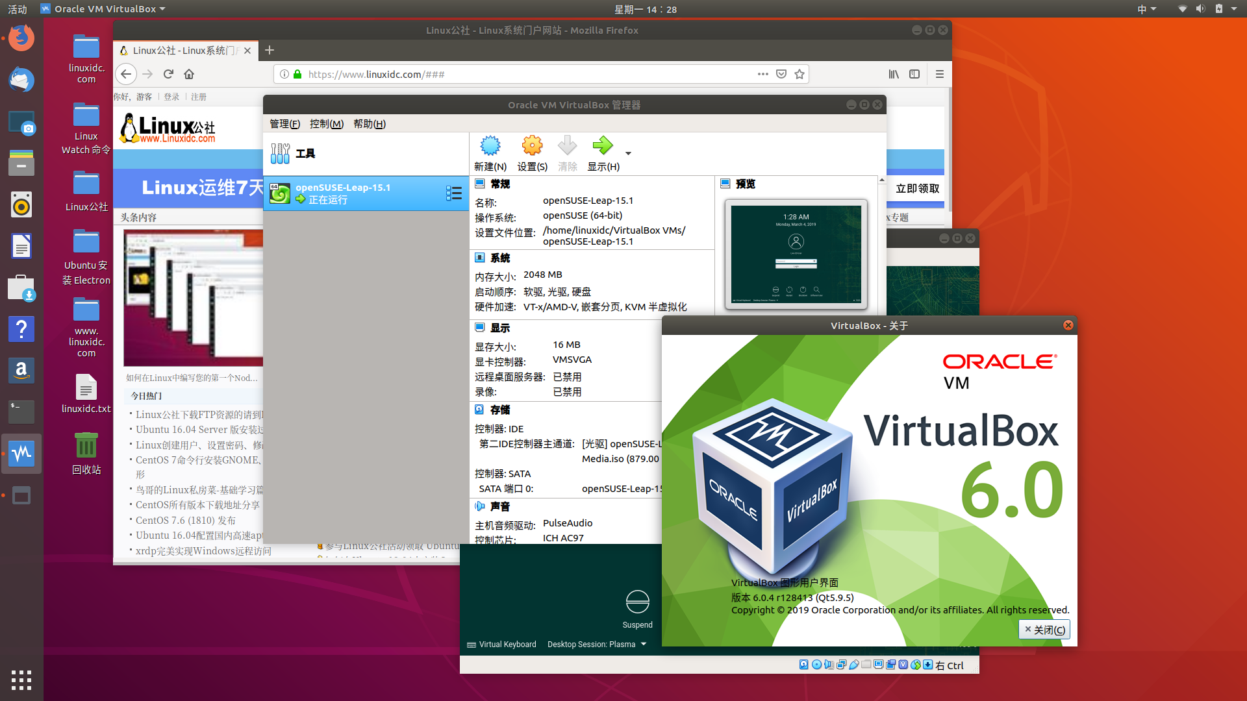
Task: Open system status menu arrow in top bar
Action: (x=1234, y=9)
